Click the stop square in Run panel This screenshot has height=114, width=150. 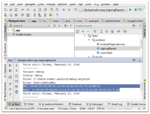pyautogui.click(x=10, y=71)
